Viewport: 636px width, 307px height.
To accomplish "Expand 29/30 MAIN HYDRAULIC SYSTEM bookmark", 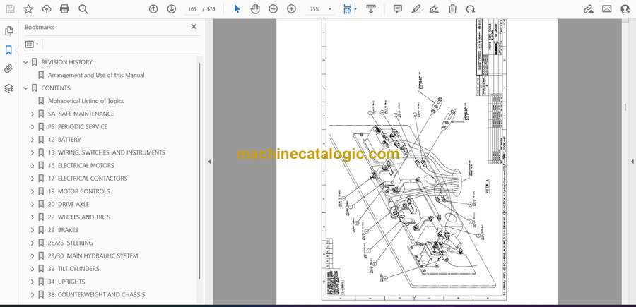I will (33, 256).
